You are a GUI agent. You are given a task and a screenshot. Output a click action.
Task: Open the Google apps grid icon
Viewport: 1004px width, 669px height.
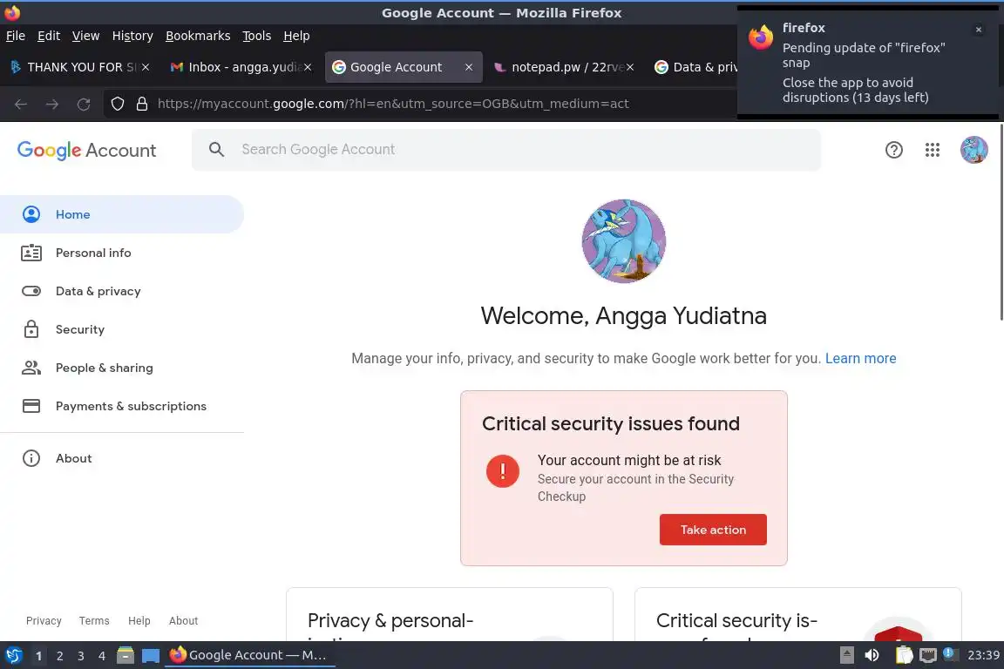pos(933,150)
